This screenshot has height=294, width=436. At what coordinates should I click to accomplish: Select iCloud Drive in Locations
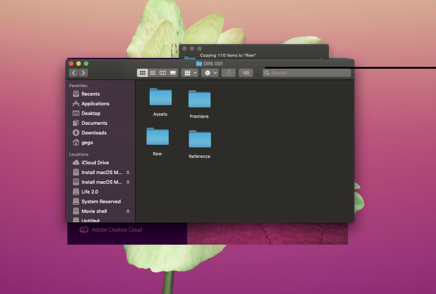click(x=95, y=163)
